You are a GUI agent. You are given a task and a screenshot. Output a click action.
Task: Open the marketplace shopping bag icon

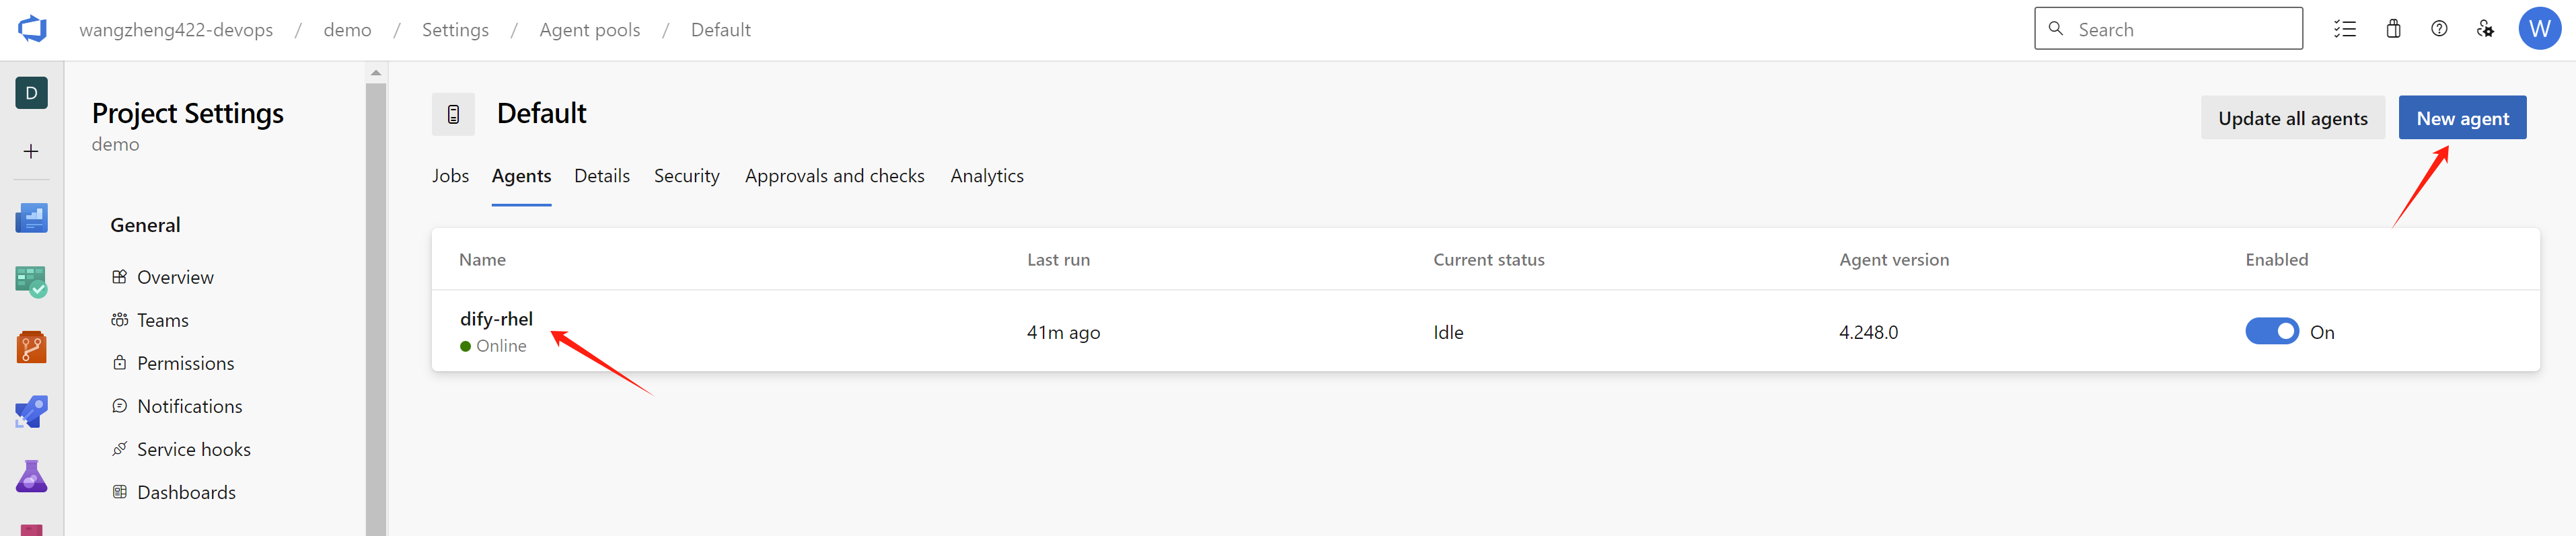[x=2393, y=29]
